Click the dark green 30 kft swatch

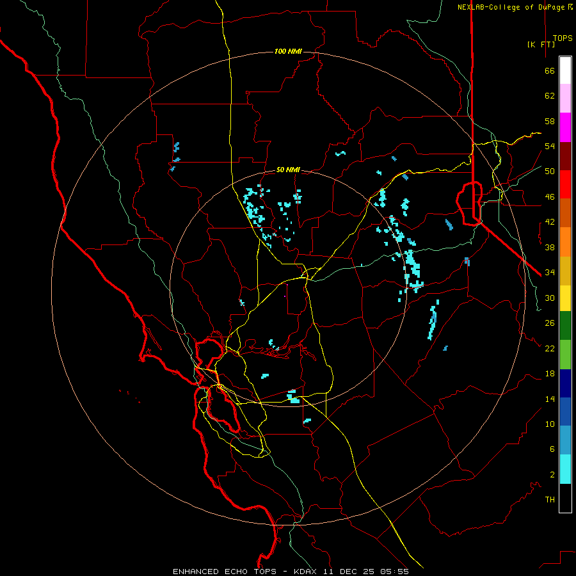coord(565,326)
